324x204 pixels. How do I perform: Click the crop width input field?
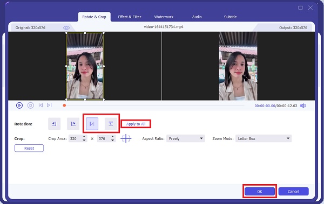point(75,138)
